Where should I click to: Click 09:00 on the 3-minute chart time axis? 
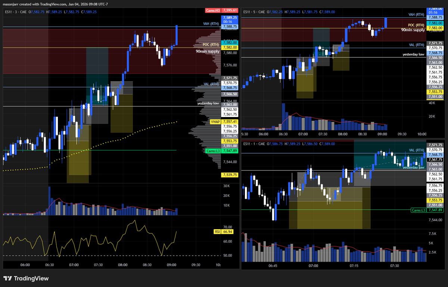coord(171,265)
